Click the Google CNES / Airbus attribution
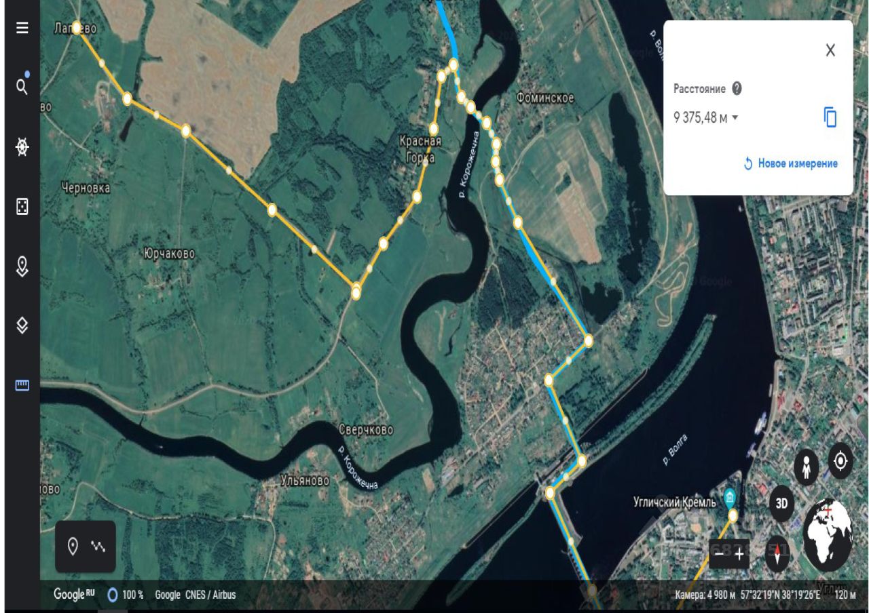 196,595
